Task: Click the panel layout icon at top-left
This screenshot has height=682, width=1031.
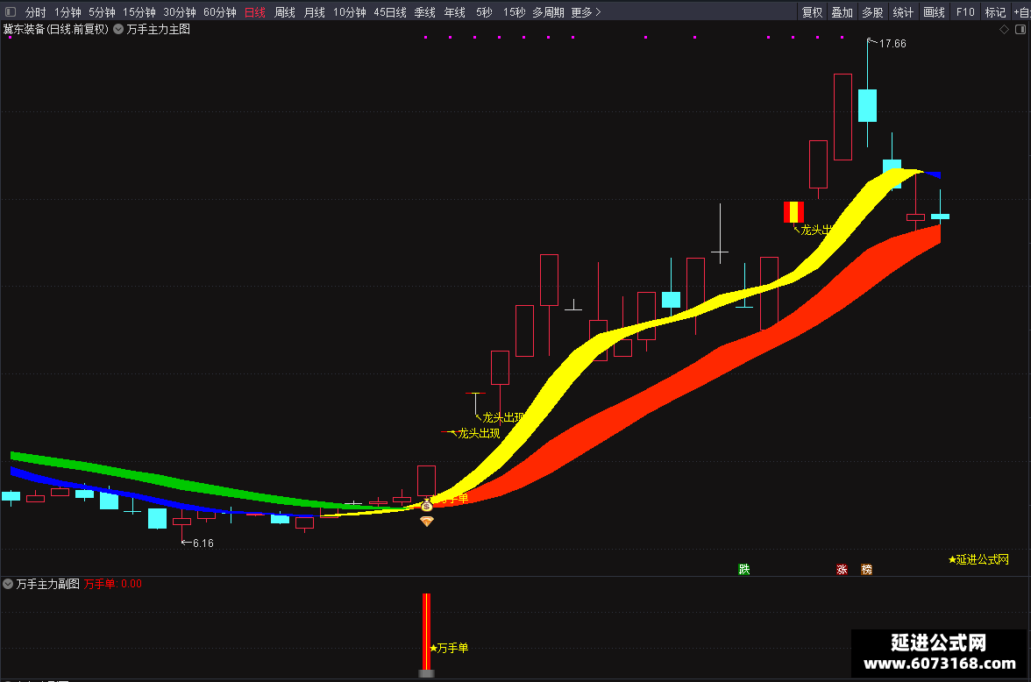Action: 11,12
